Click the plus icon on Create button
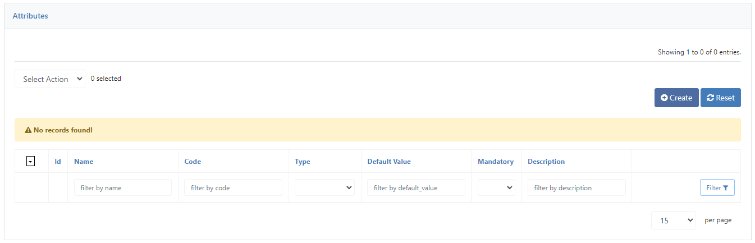Image resolution: width=755 pixels, height=243 pixels. (664, 98)
